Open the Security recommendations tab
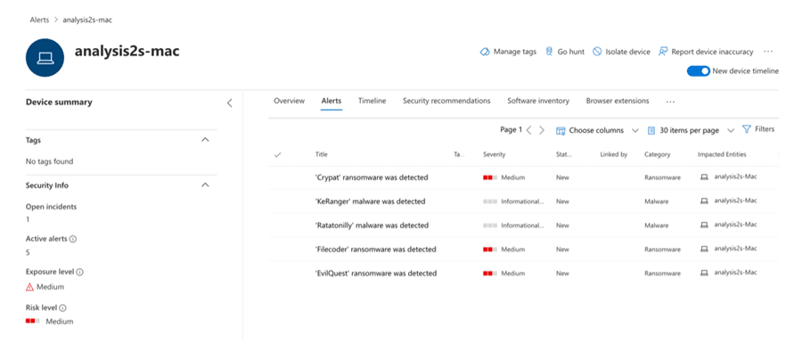Image resolution: width=802 pixels, height=345 pixels. pos(446,101)
